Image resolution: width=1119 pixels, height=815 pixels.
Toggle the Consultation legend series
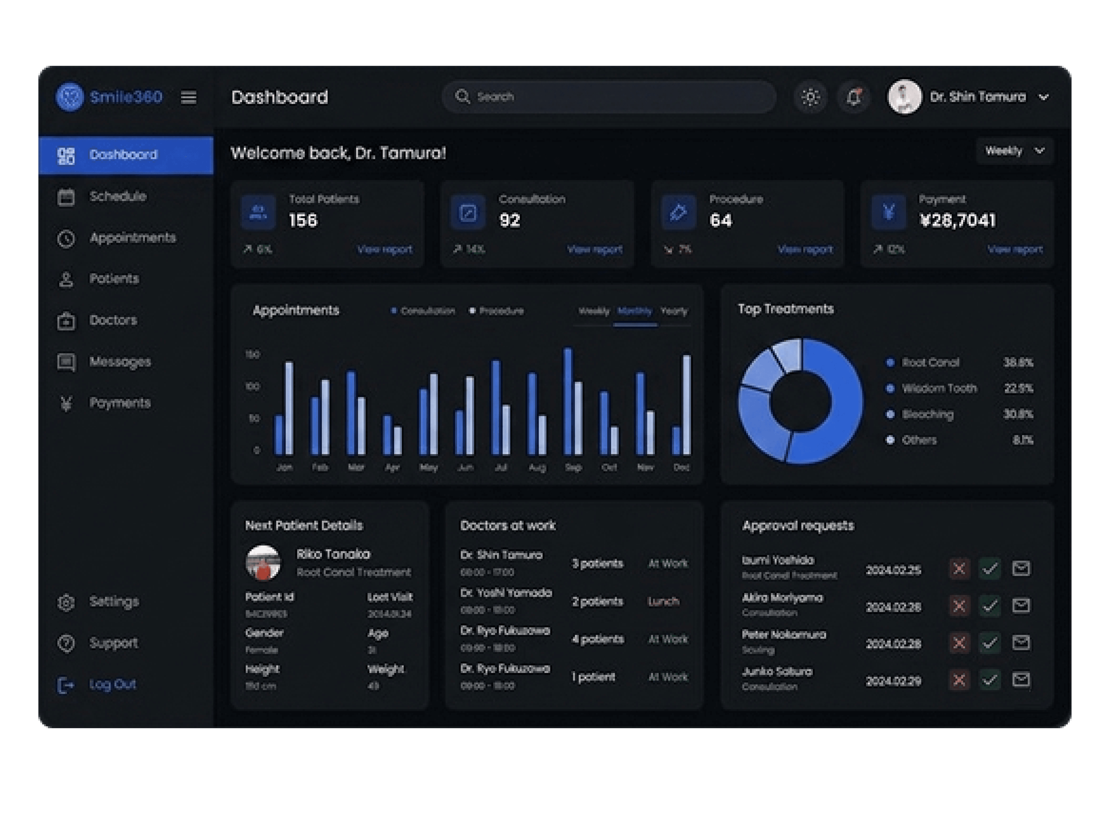coord(423,311)
